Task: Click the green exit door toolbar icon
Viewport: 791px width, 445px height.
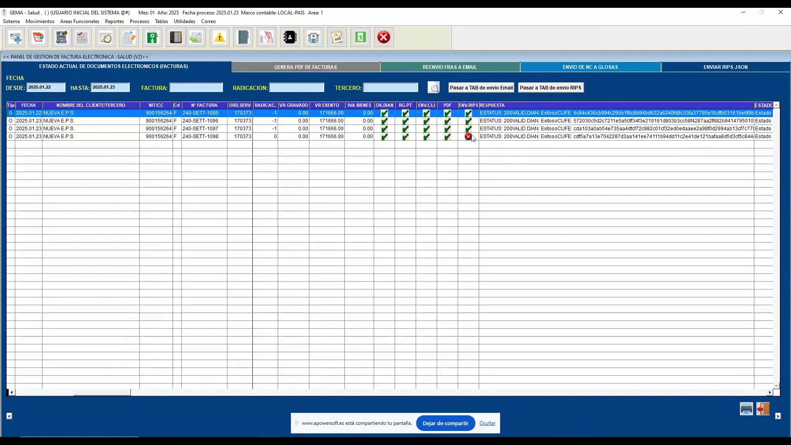Action: click(x=360, y=37)
